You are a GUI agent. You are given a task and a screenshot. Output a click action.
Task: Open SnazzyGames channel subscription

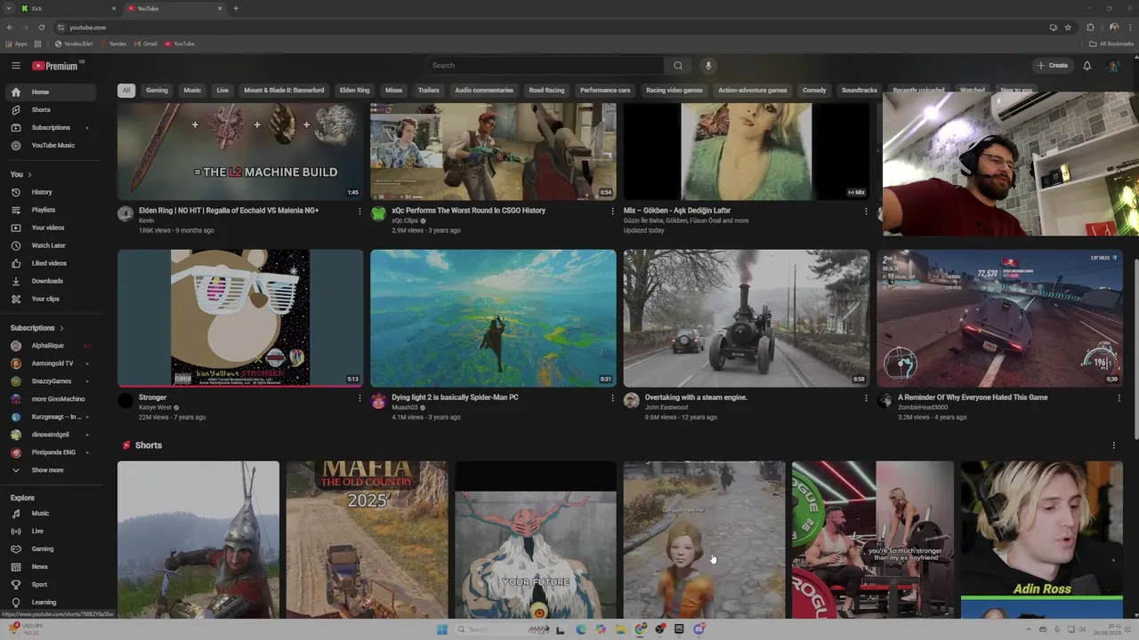click(x=49, y=381)
